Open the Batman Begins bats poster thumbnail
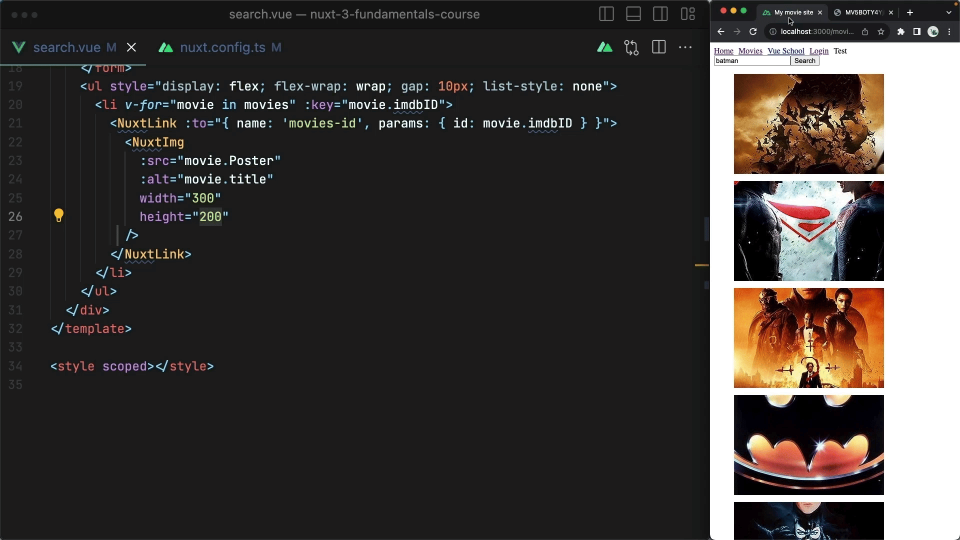 (x=809, y=124)
